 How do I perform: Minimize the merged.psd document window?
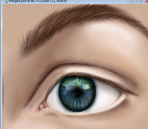pyautogui.click(x=132, y=1)
